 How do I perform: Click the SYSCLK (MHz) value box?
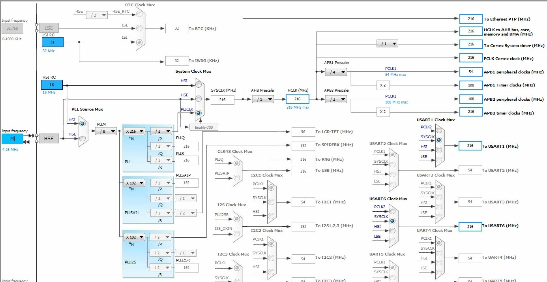point(223,100)
